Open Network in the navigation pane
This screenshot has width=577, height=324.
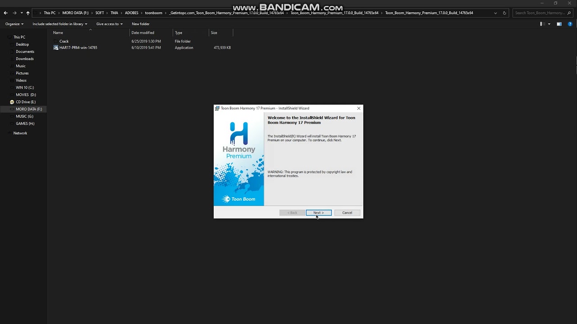point(20,133)
